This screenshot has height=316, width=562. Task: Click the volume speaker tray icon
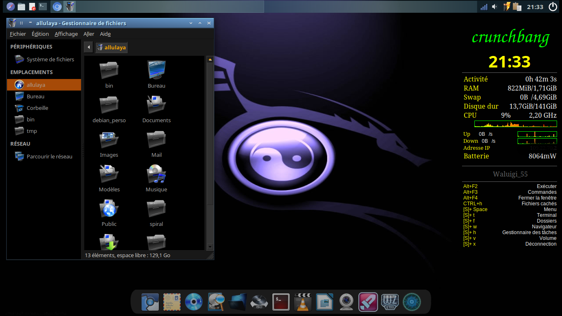pyautogui.click(x=495, y=7)
